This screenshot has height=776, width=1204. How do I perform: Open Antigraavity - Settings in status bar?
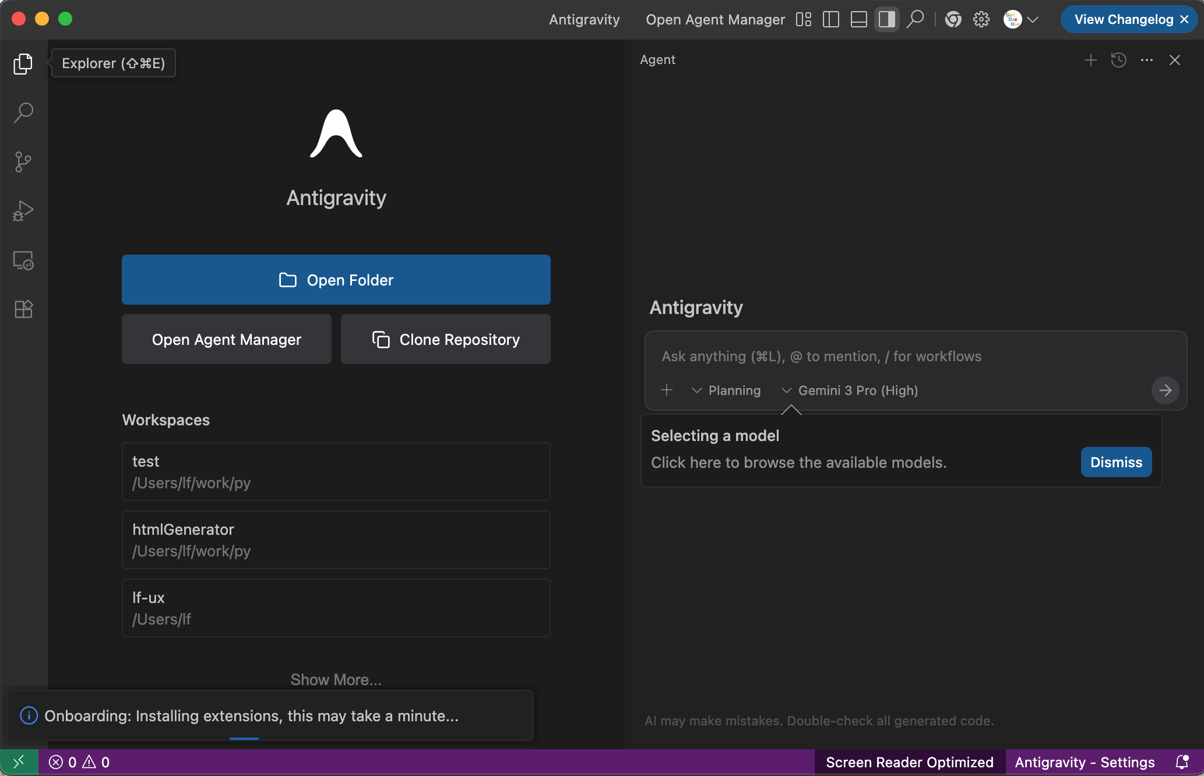(1085, 762)
